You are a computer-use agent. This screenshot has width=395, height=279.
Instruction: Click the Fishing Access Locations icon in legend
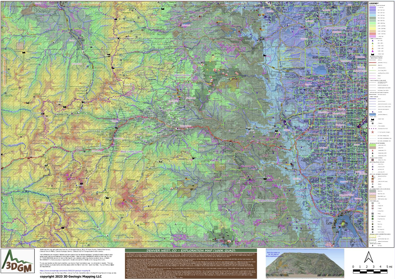pos(373,160)
